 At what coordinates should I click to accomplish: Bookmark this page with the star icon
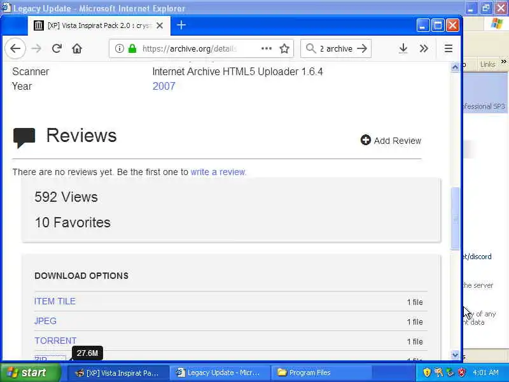pyautogui.click(x=284, y=49)
